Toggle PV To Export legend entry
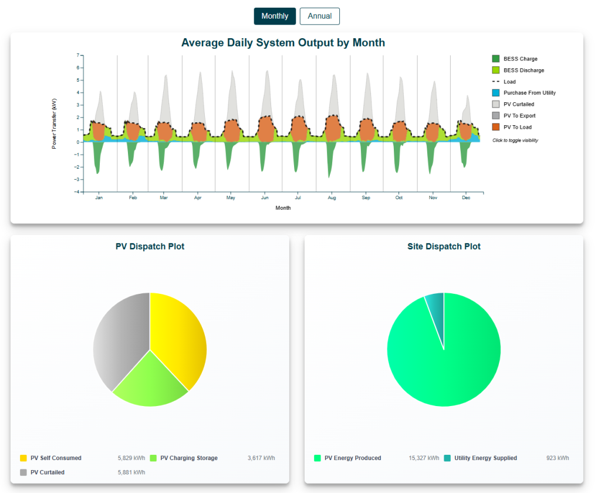Image resolution: width=601 pixels, height=493 pixels. (x=496, y=116)
